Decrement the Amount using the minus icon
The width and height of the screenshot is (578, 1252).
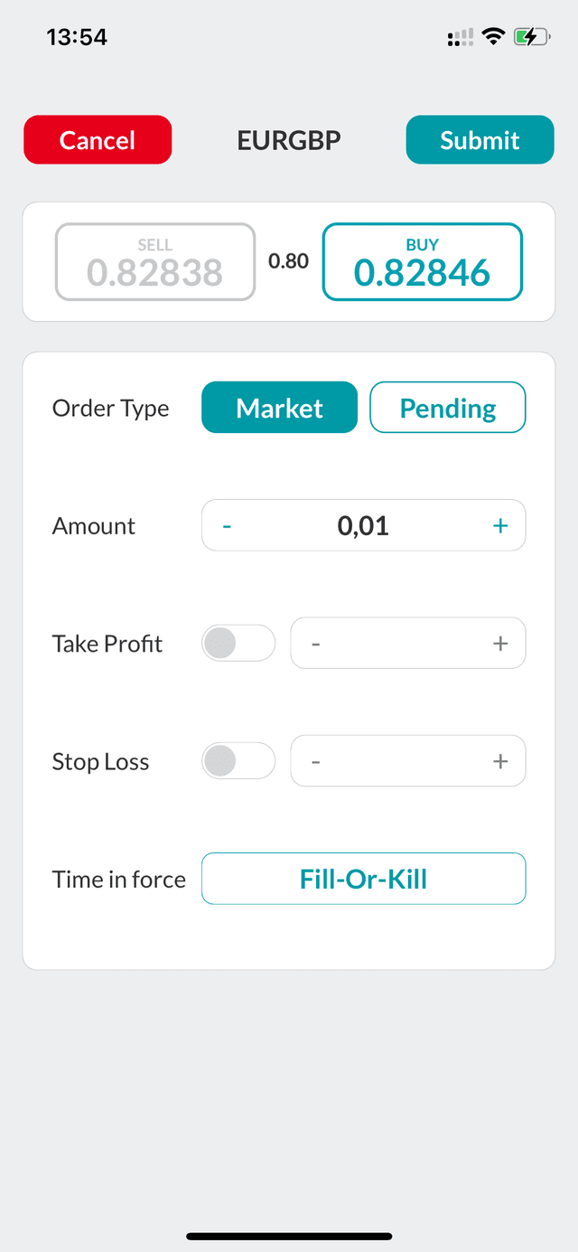pos(227,524)
